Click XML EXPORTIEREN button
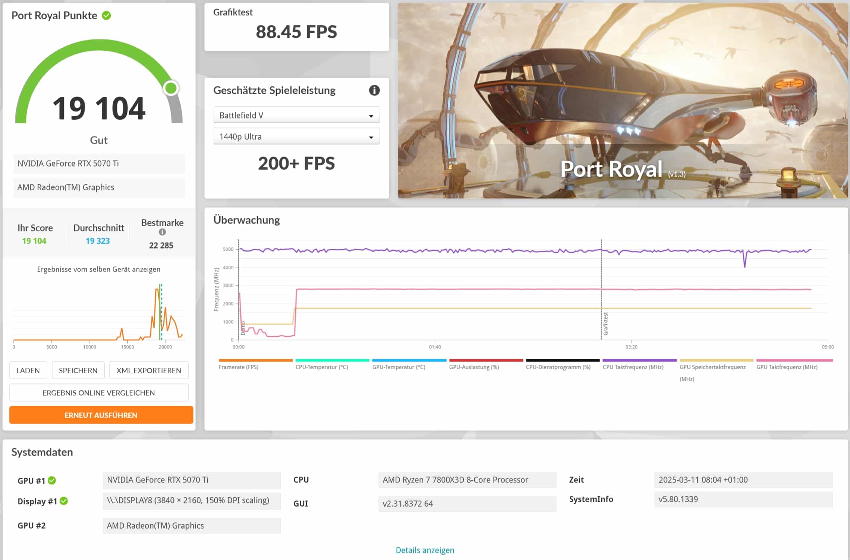This screenshot has height=560, width=850. pyautogui.click(x=149, y=370)
